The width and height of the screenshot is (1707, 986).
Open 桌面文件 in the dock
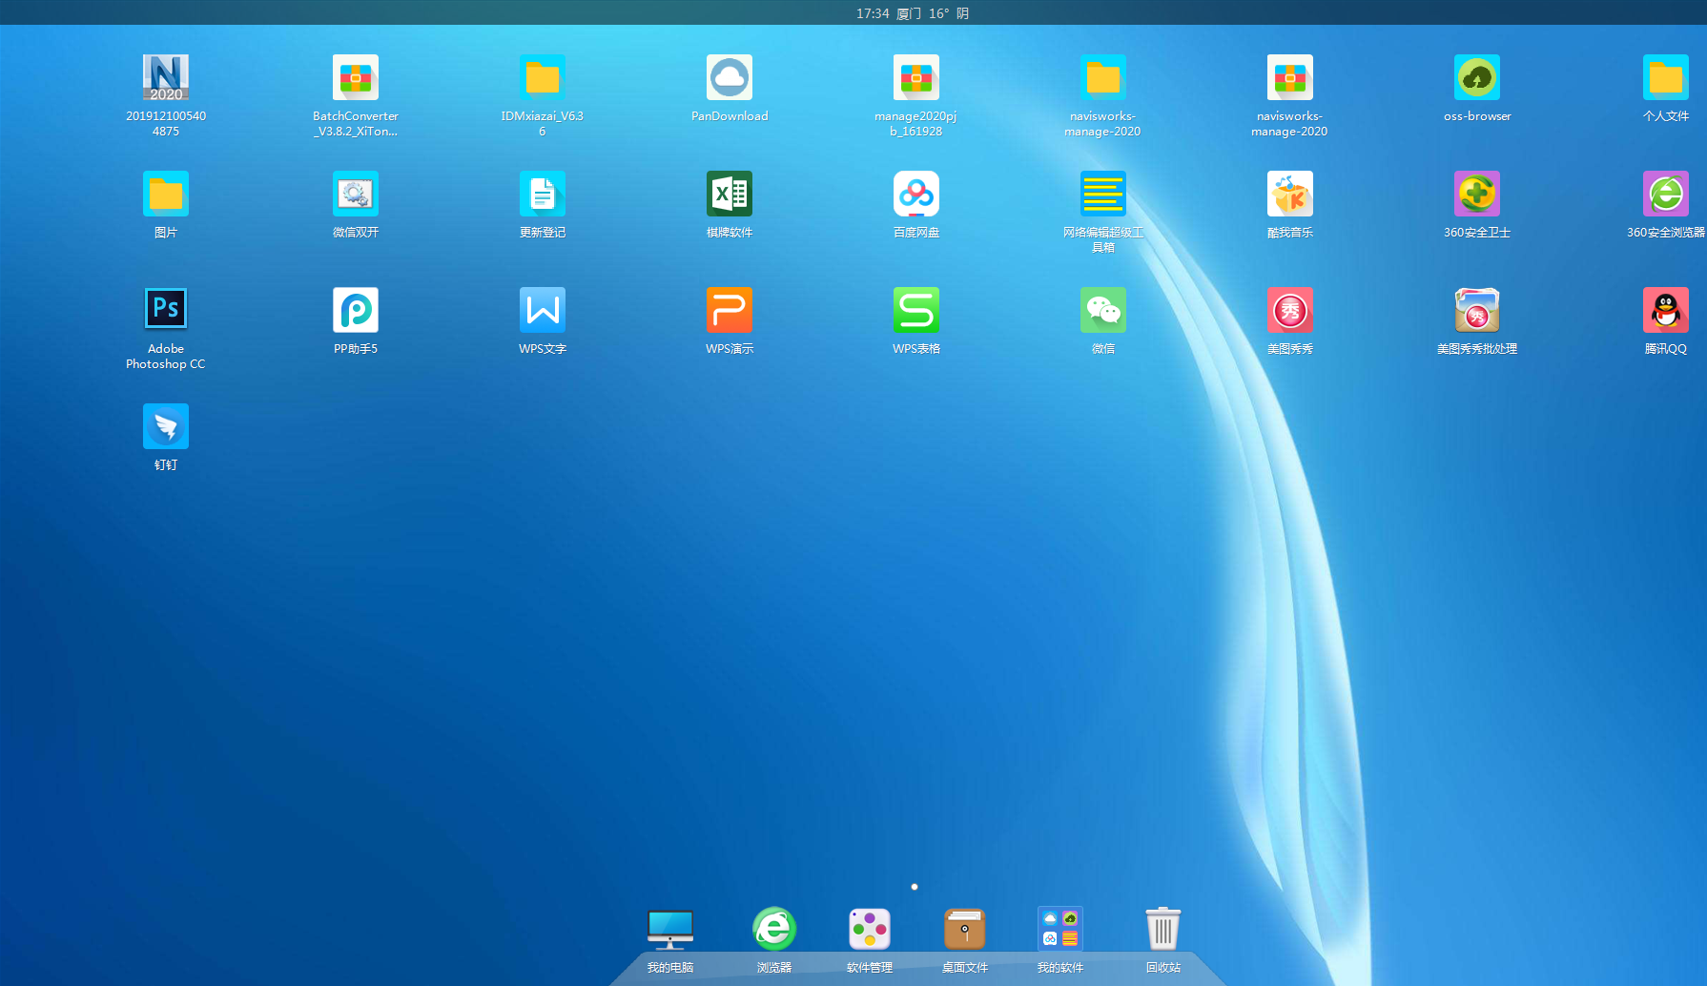(x=965, y=929)
